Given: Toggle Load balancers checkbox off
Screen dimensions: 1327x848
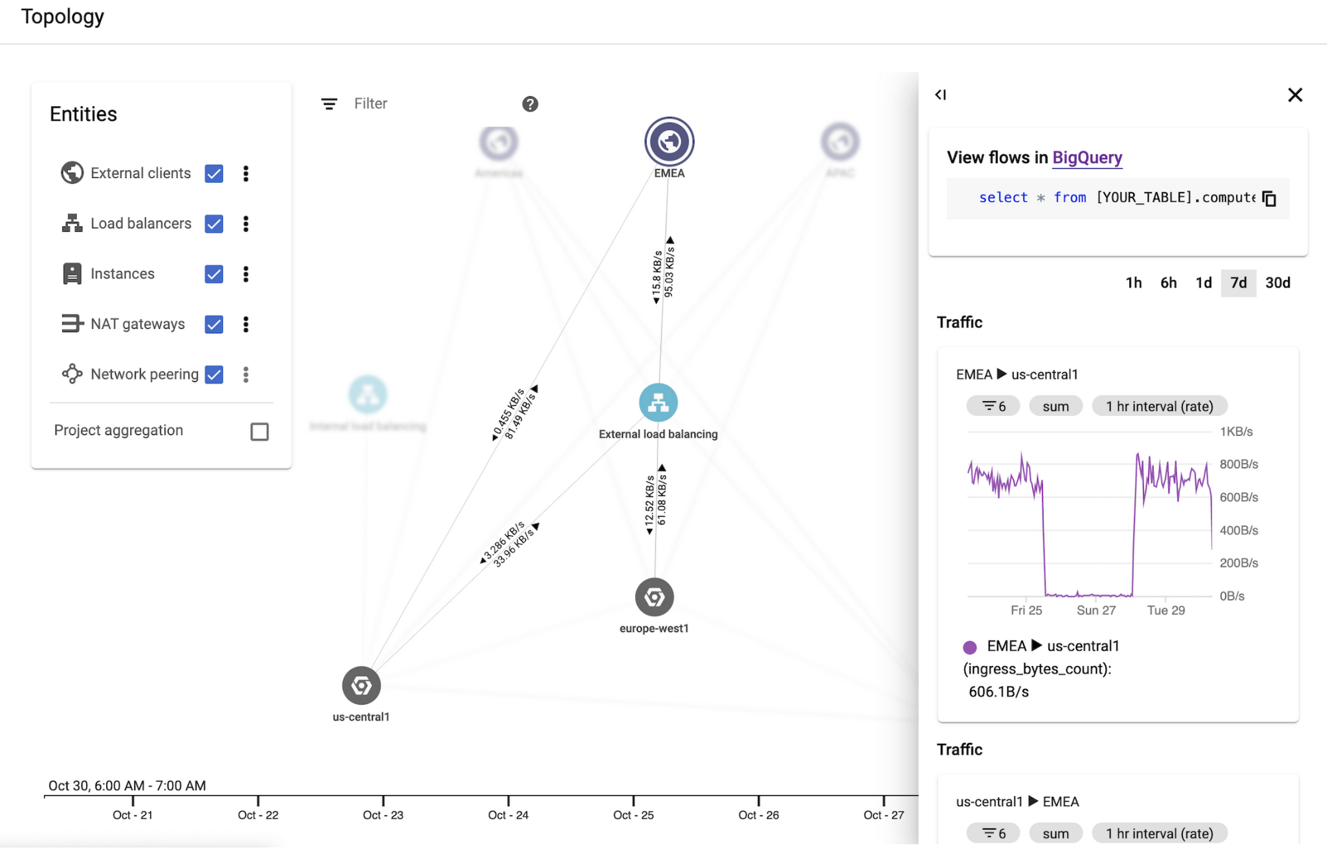Looking at the screenshot, I should [x=215, y=224].
